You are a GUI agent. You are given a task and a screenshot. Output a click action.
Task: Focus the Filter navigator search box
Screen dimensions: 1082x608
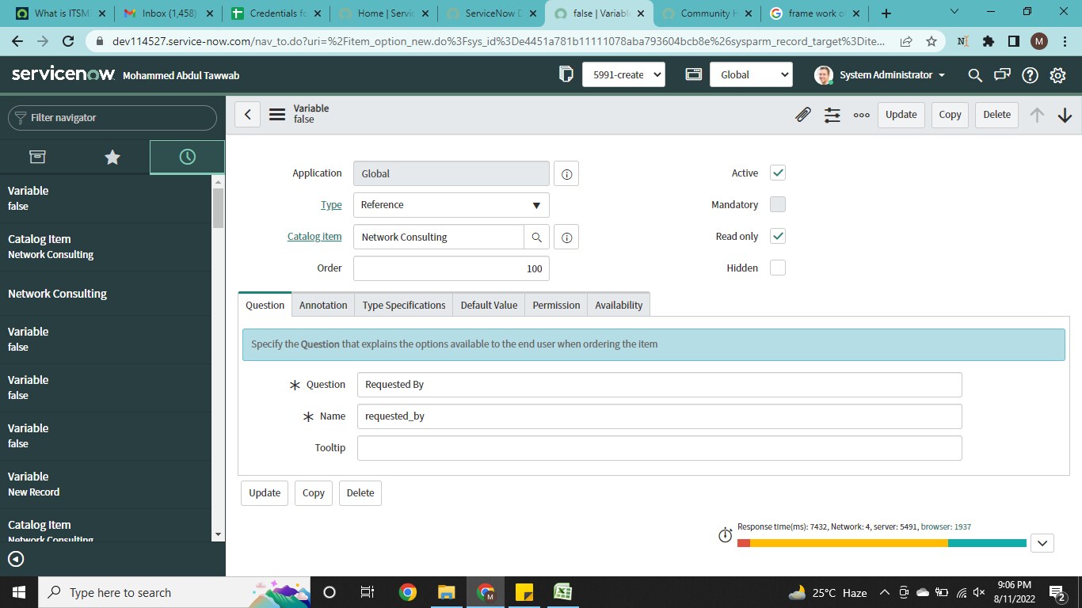tap(112, 118)
